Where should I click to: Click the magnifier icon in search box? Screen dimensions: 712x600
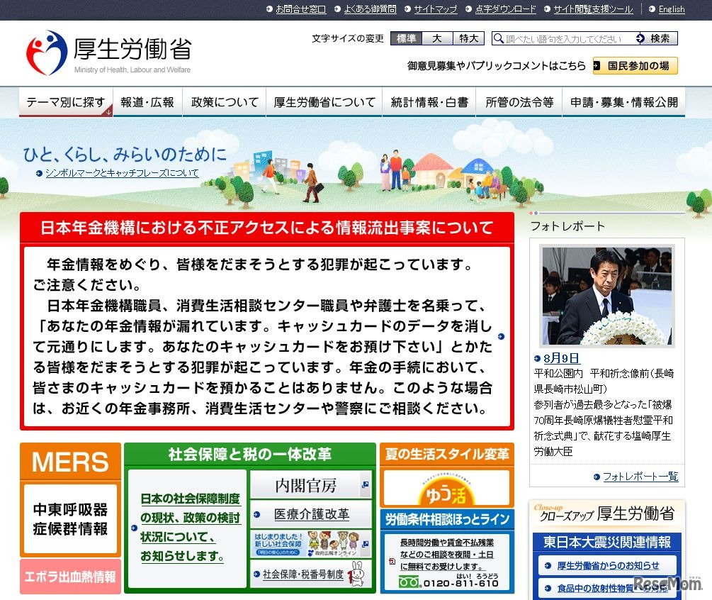[x=499, y=38]
